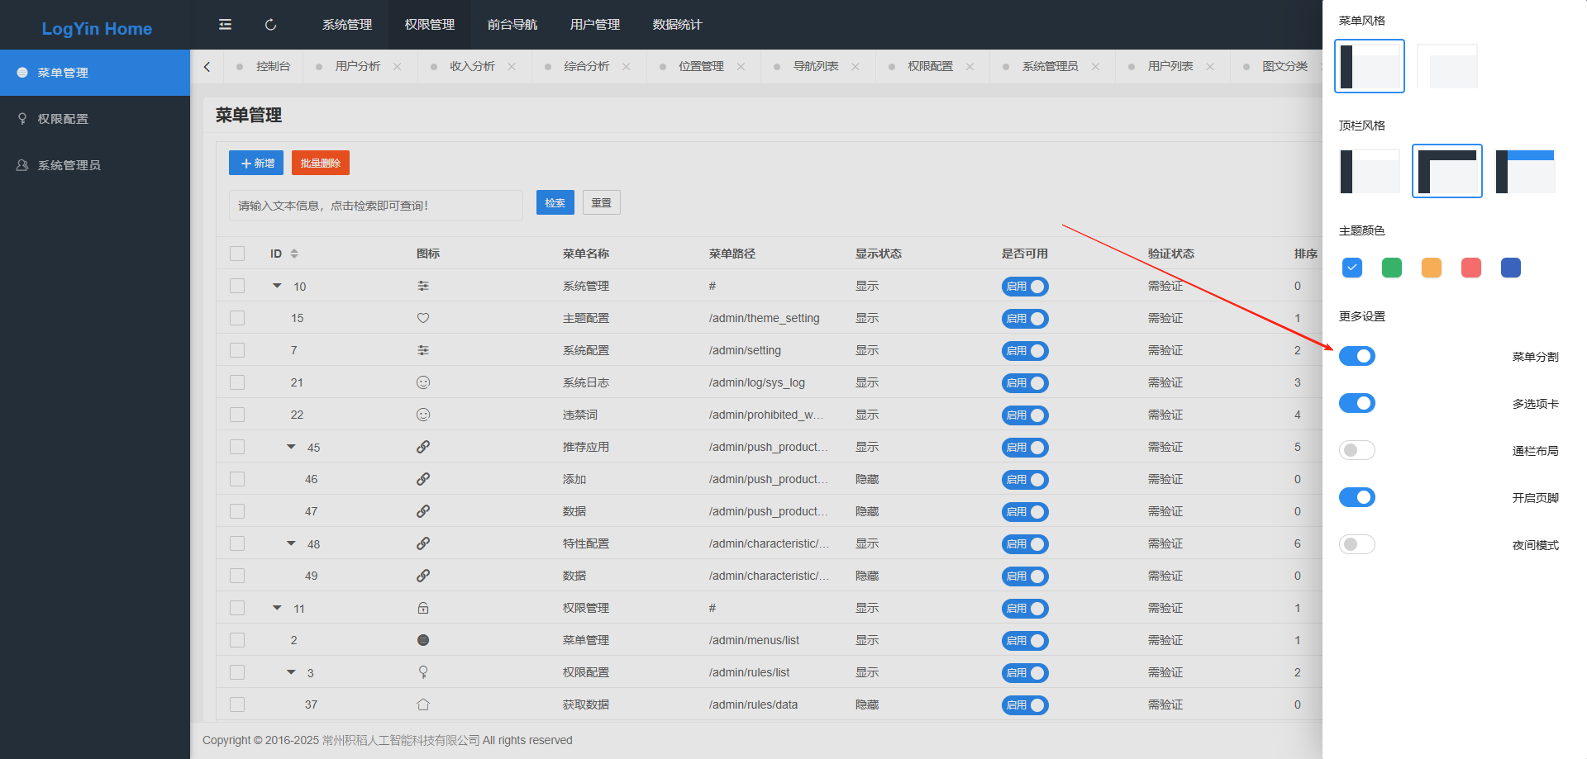Click the refresh icon in top bar

click(x=270, y=25)
